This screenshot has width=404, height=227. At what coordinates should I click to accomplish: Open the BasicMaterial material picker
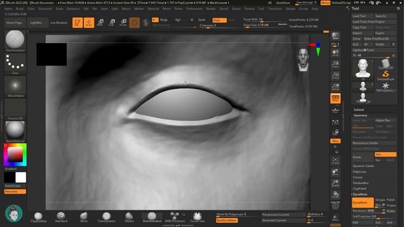click(15, 131)
